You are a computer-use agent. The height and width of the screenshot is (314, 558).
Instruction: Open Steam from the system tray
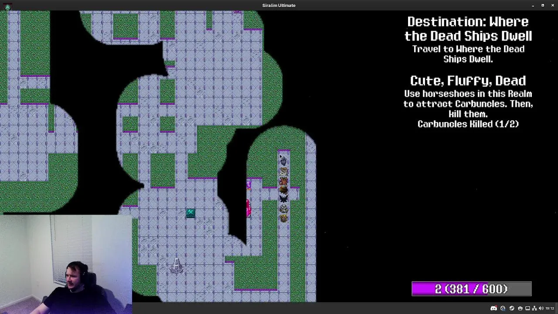pos(512,308)
